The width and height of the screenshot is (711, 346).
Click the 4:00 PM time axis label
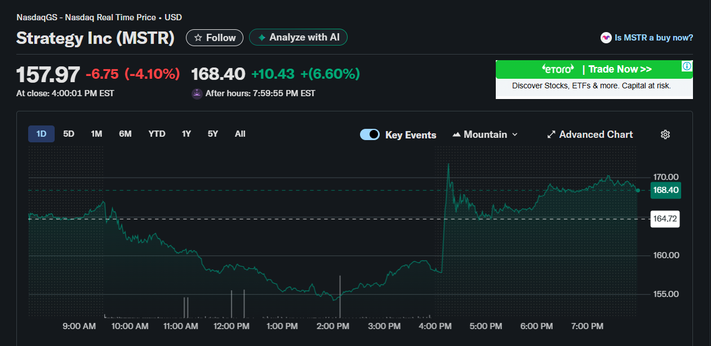(436, 326)
